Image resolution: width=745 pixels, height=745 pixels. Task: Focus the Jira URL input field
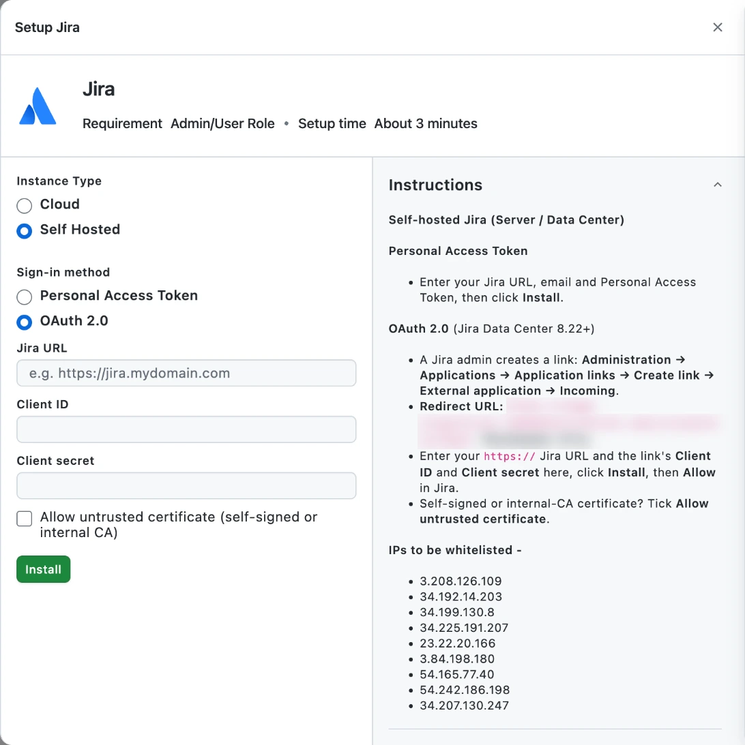pos(186,373)
